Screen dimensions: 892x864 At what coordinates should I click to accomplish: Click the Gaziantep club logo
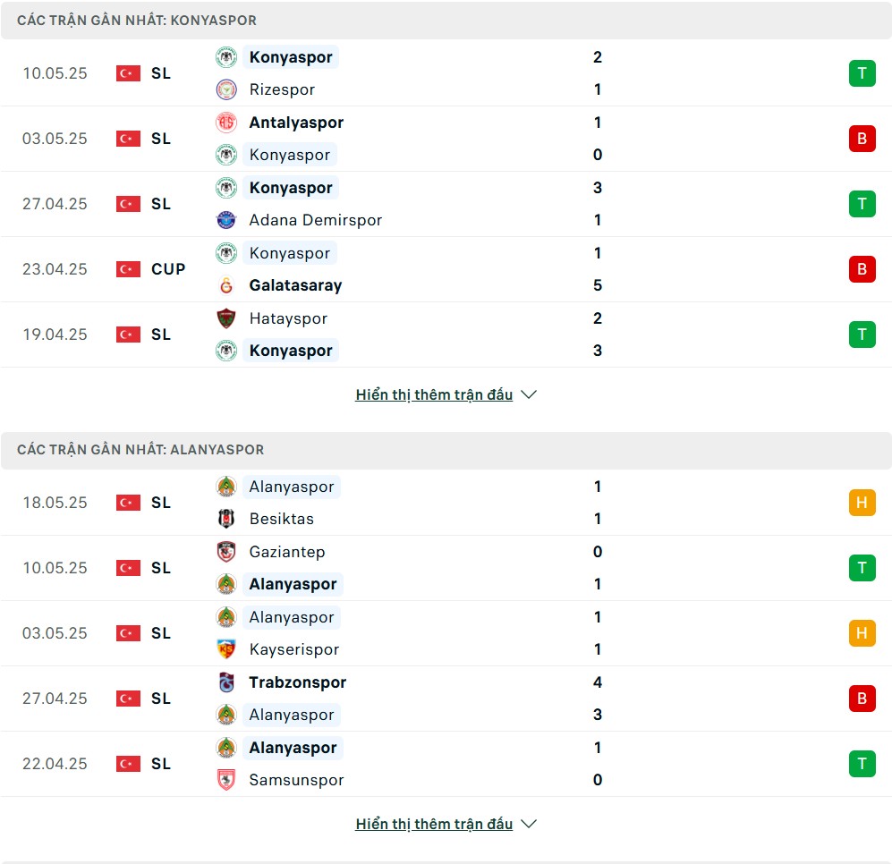[226, 552]
